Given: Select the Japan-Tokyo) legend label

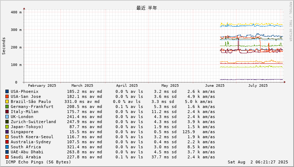Looking at the screenshot, I should click(27, 127).
